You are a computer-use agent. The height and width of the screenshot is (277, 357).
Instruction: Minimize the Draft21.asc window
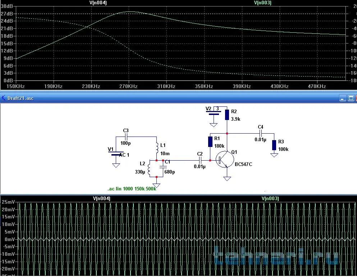[342, 98]
